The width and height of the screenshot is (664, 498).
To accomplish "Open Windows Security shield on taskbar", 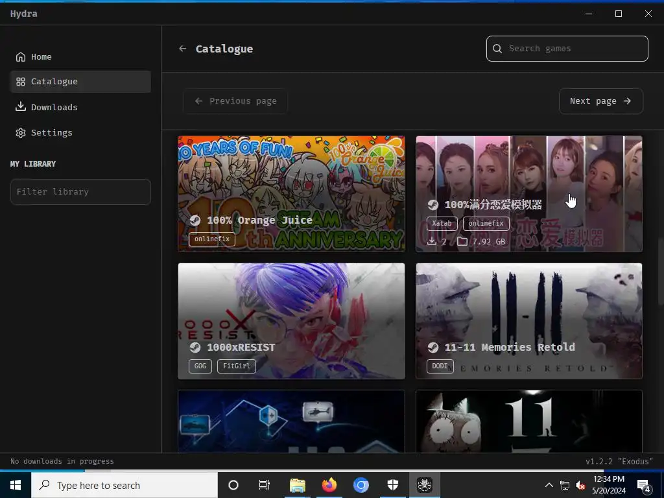I will [393, 485].
